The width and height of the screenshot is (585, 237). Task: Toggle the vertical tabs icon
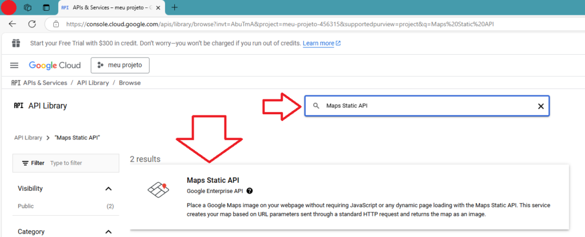[46, 7]
